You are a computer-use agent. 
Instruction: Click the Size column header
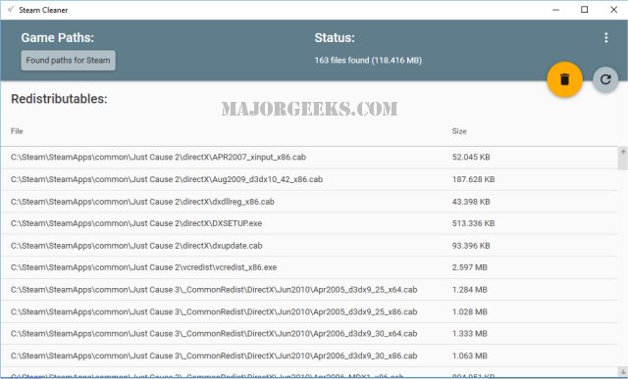pyautogui.click(x=459, y=131)
